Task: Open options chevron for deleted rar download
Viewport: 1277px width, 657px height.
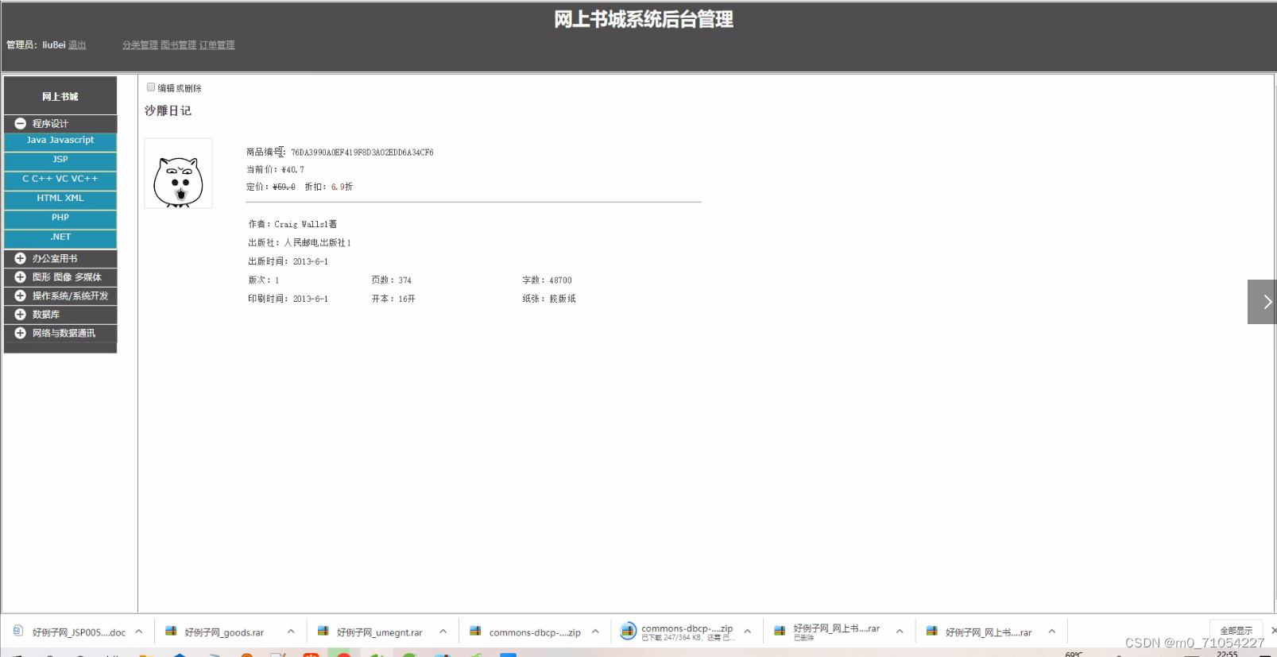Action: 900,632
